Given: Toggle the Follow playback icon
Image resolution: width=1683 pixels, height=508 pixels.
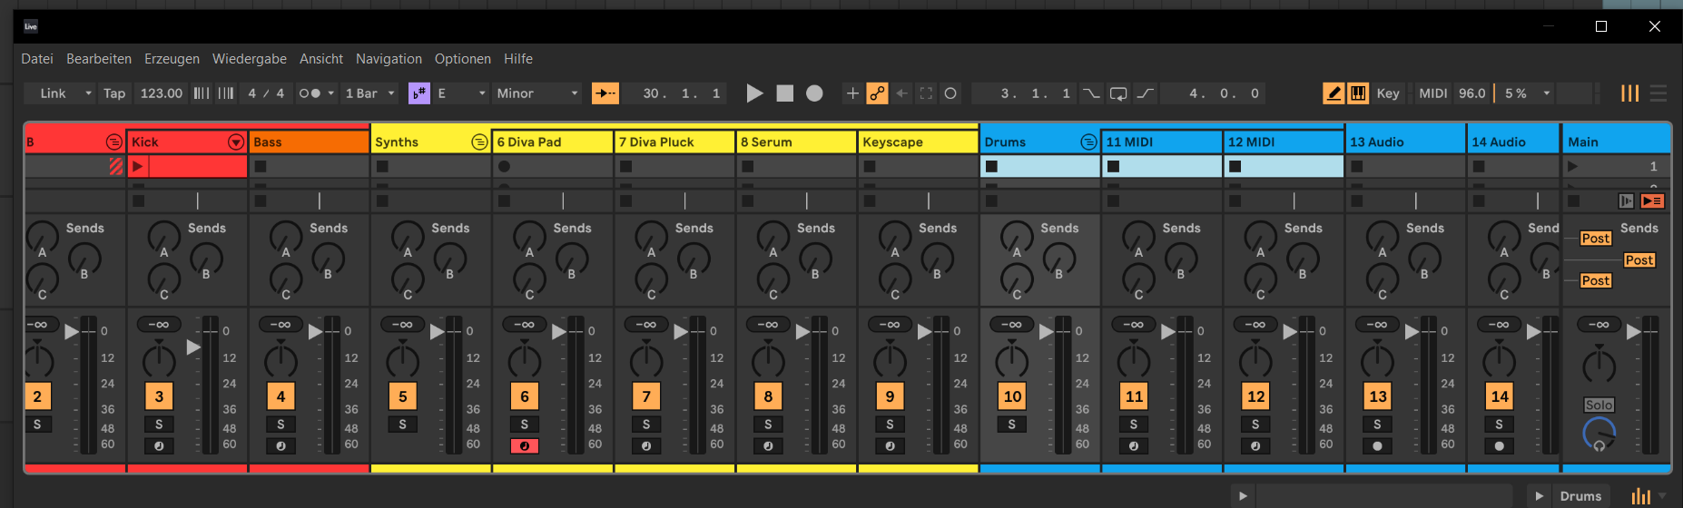Looking at the screenshot, I should click(x=605, y=93).
